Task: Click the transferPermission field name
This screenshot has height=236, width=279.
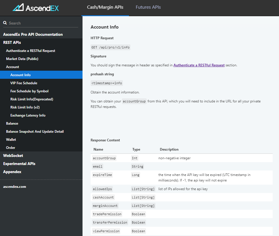Action: tap(110, 222)
